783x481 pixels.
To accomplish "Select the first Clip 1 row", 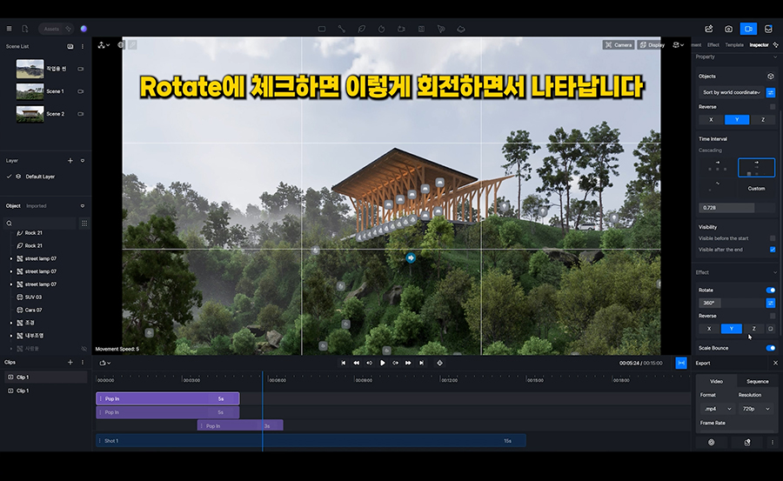I will coord(46,377).
